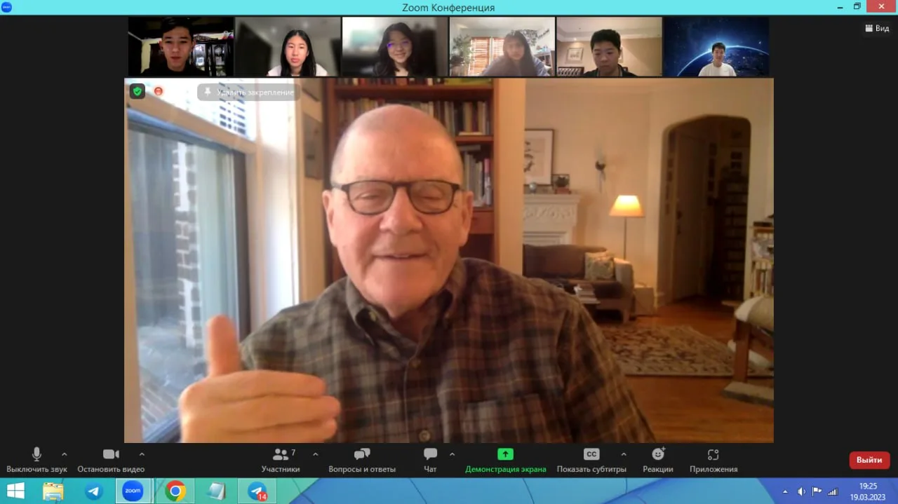This screenshot has height=504, width=898.
Task: Open the Chat (Чат) icon
Action: (430, 454)
